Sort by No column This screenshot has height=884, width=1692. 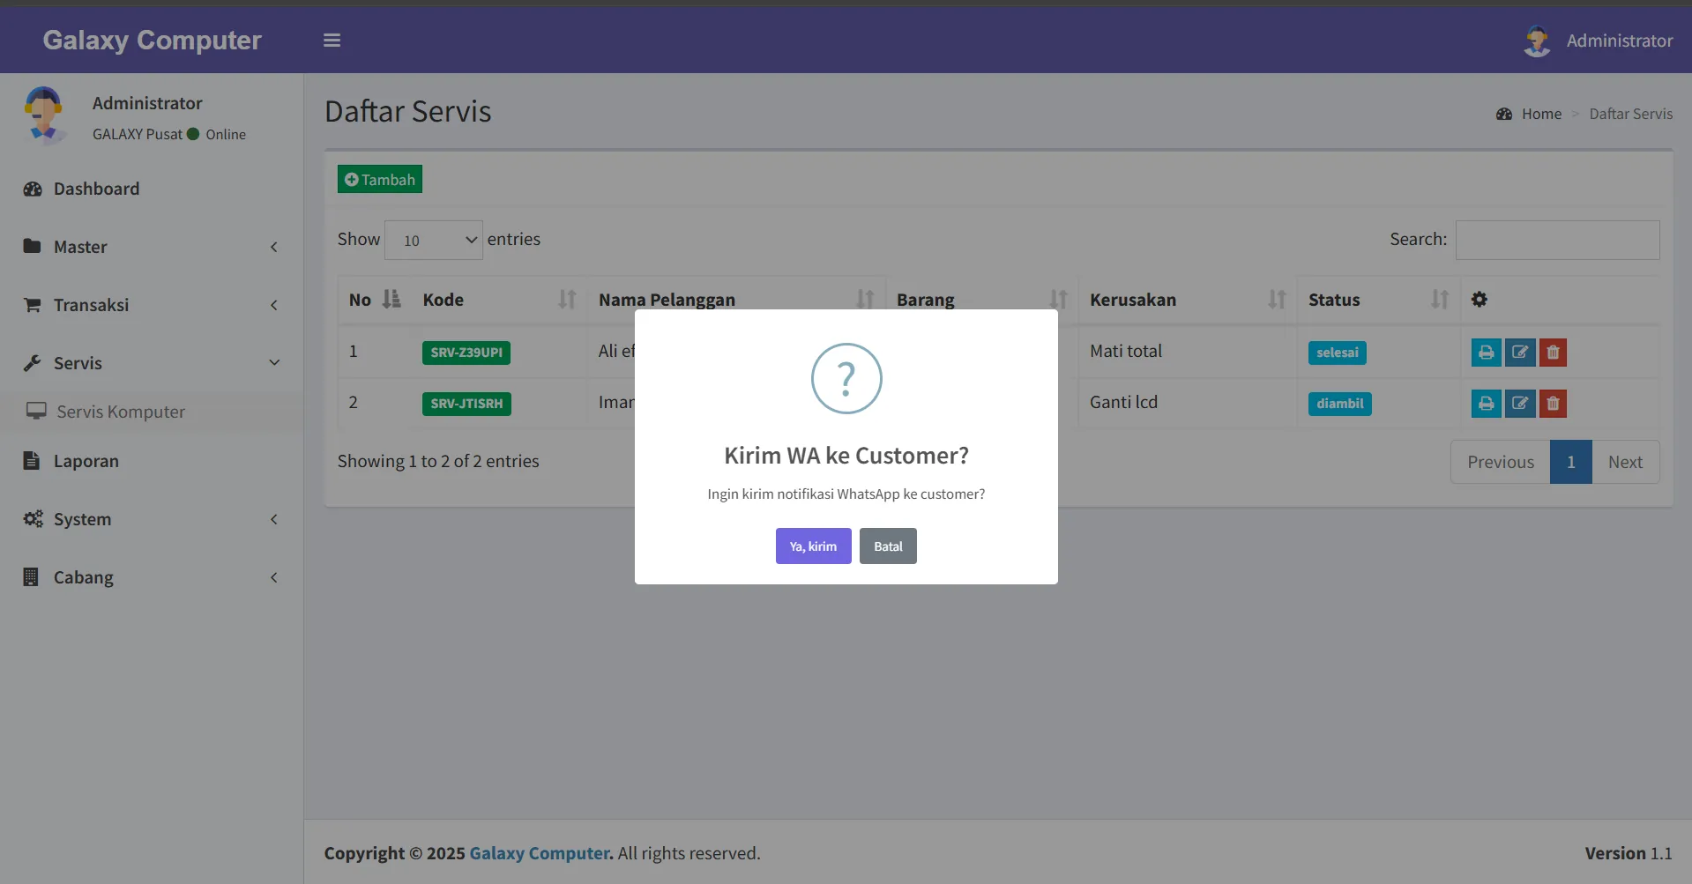tap(375, 300)
